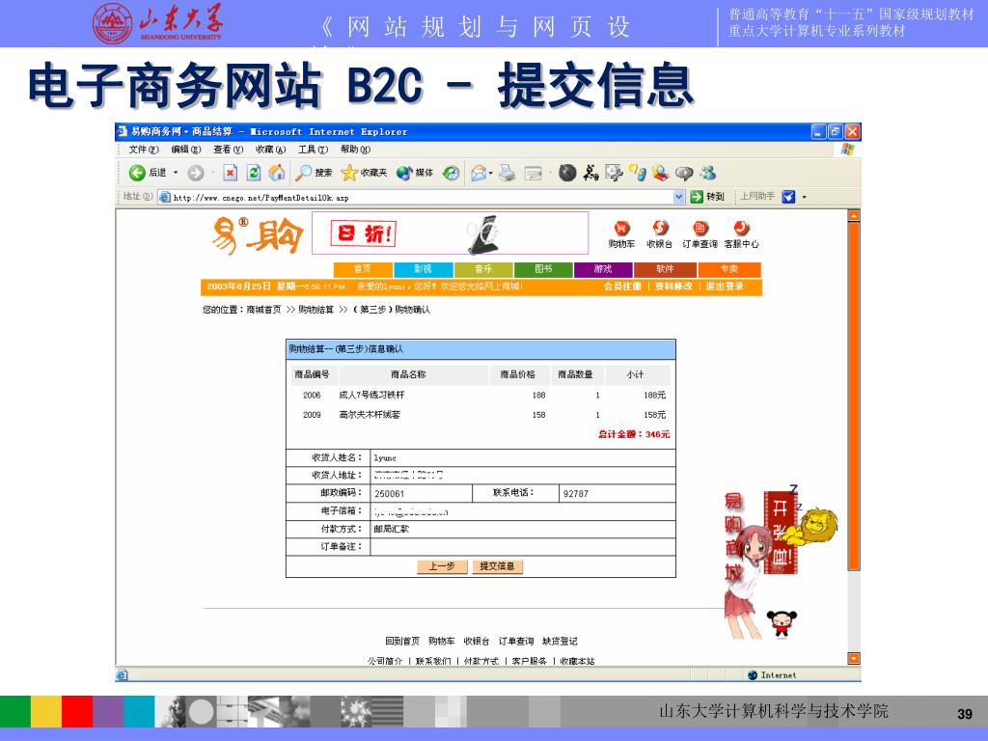Switch to the 图书 navigation tab
Image resolution: width=988 pixels, height=741 pixels.
(x=543, y=269)
